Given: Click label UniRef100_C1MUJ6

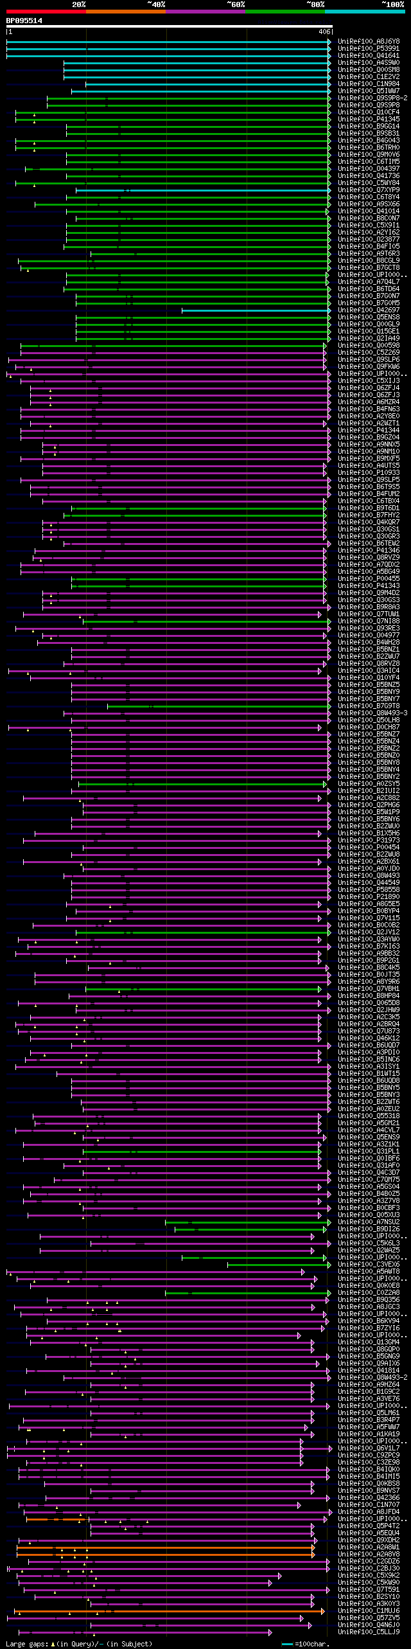Looking at the screenshot, I should [369, 1611].
